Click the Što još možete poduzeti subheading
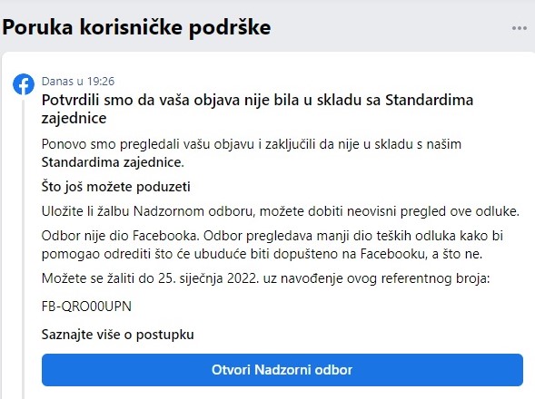Viewport: 535px width, 399px height. pyautogui.click(x=116, y=187)
